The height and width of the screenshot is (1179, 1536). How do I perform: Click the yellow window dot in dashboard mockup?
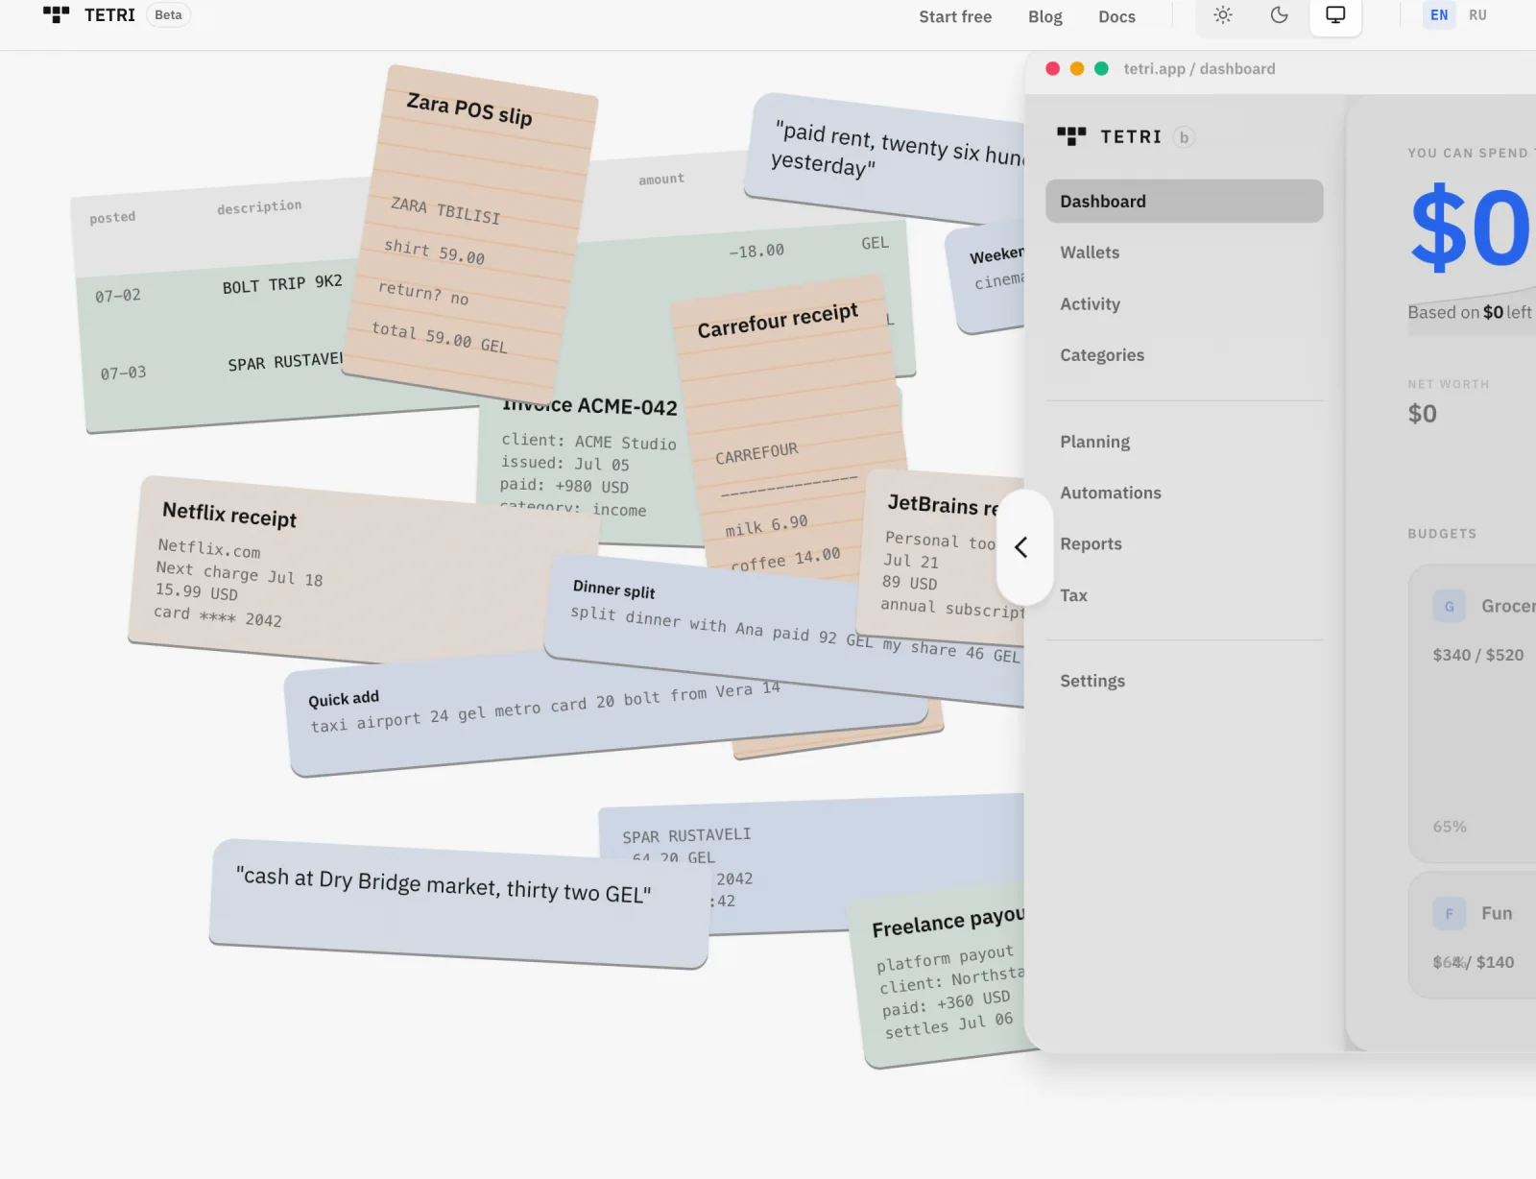1077,68
